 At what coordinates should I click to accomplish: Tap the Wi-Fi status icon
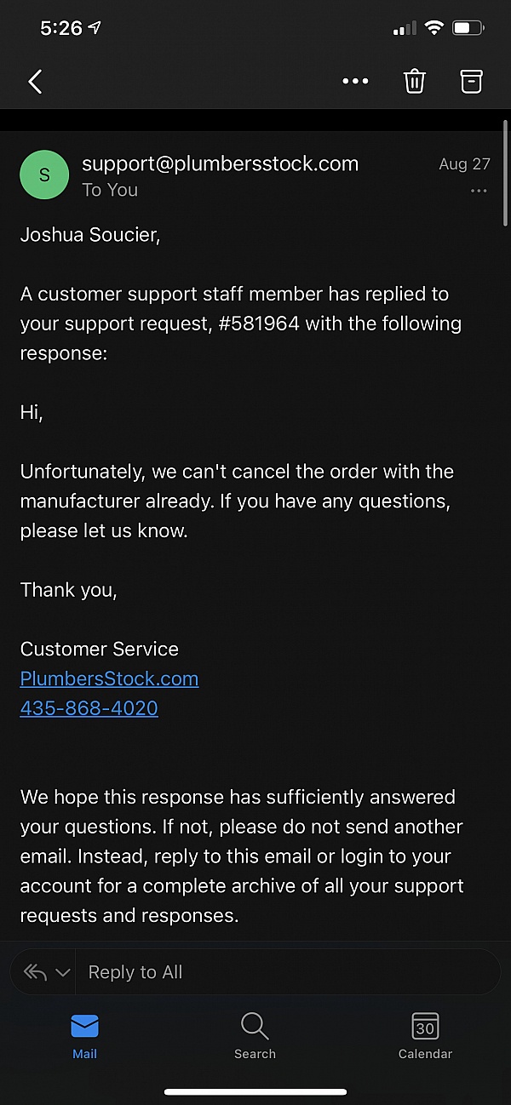point(434,28)
